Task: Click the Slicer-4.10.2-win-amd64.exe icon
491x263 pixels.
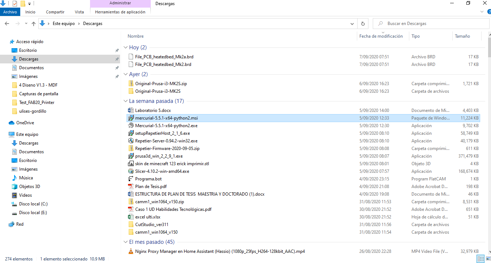Action: click(131, 171)
